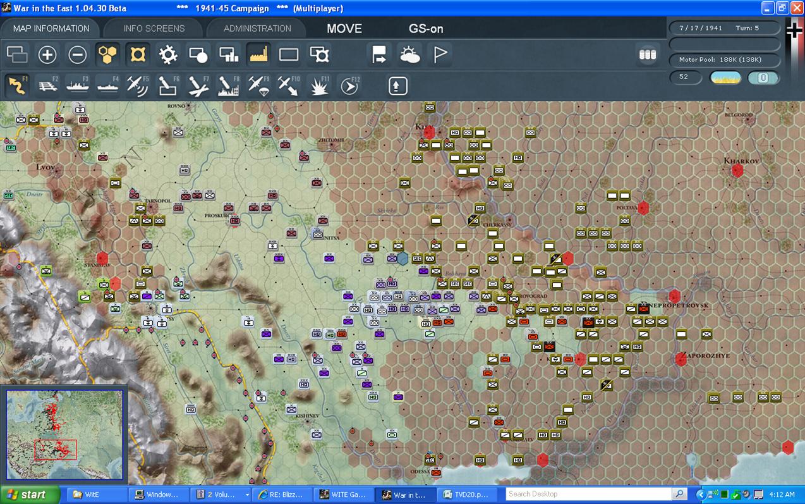Zoom out with the minus icon

tap(77, 54)
